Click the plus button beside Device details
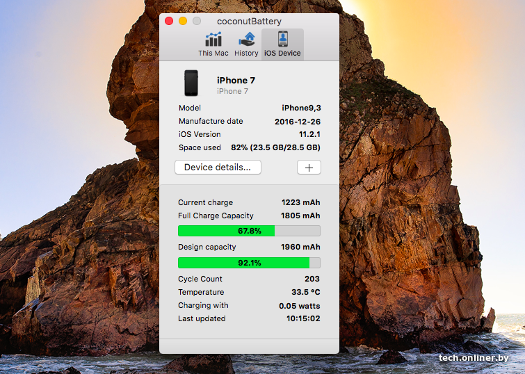 pyautogui.click(x=309, y=168)
